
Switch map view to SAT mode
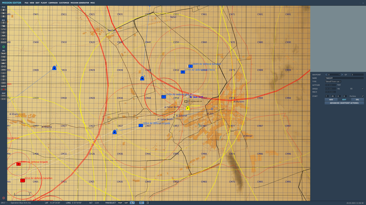[x=126, y=203]
